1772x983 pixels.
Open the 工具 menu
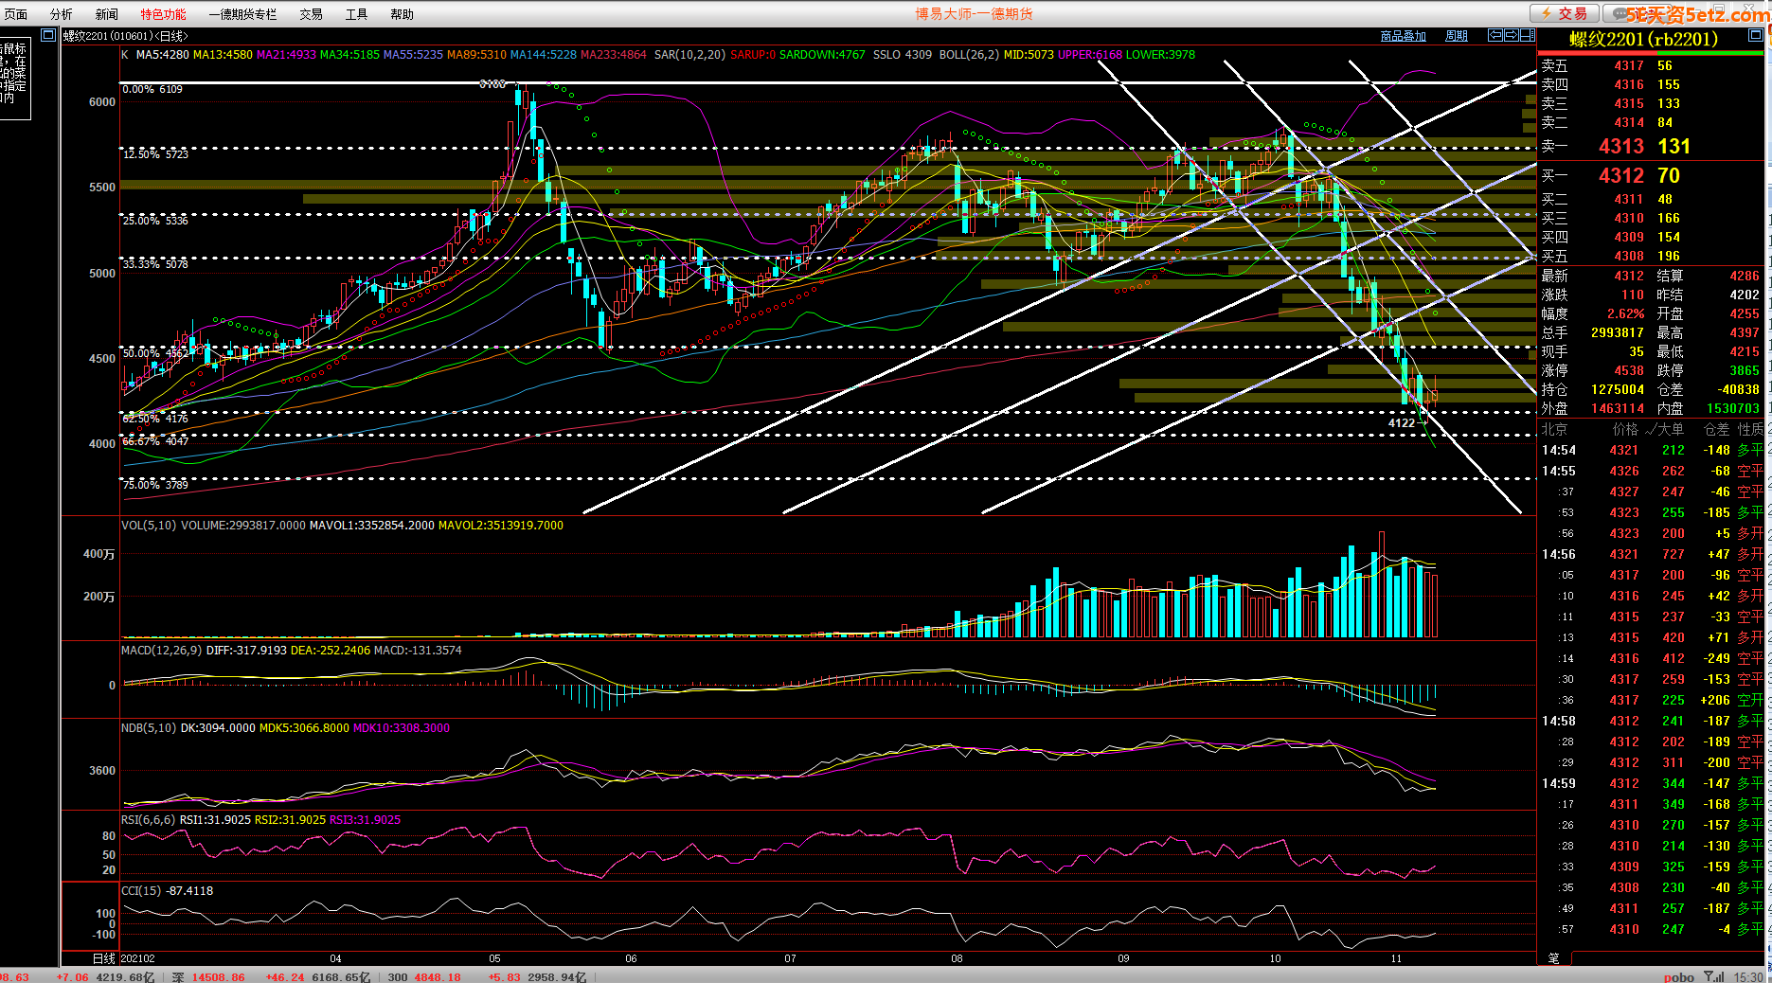356,14
